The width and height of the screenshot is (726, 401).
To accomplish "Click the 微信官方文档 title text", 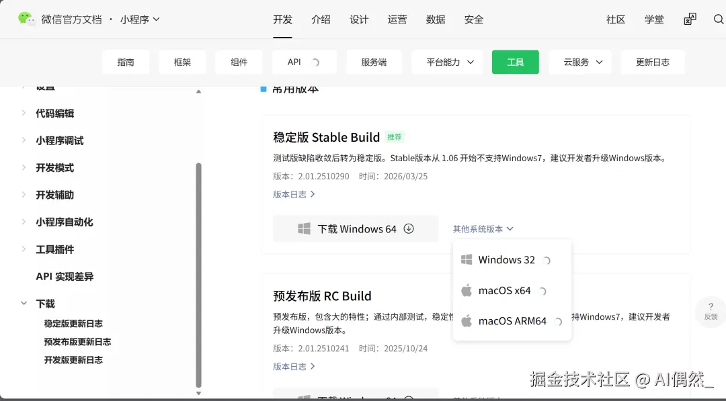I will [x=71, y=19].
